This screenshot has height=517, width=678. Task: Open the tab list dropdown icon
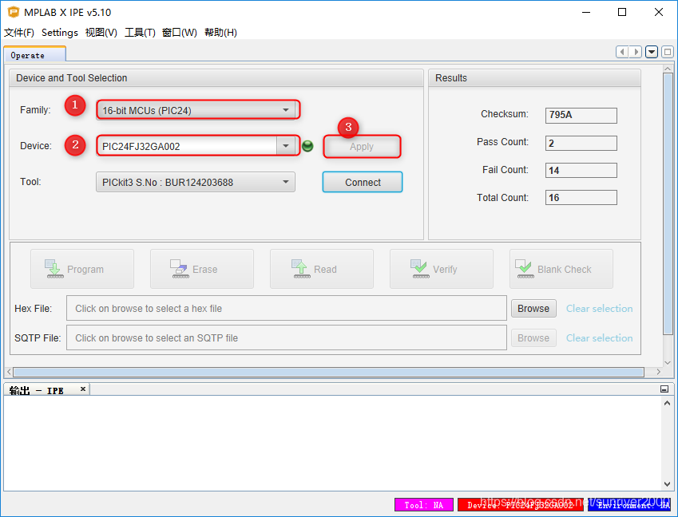[x=652, y=52]
